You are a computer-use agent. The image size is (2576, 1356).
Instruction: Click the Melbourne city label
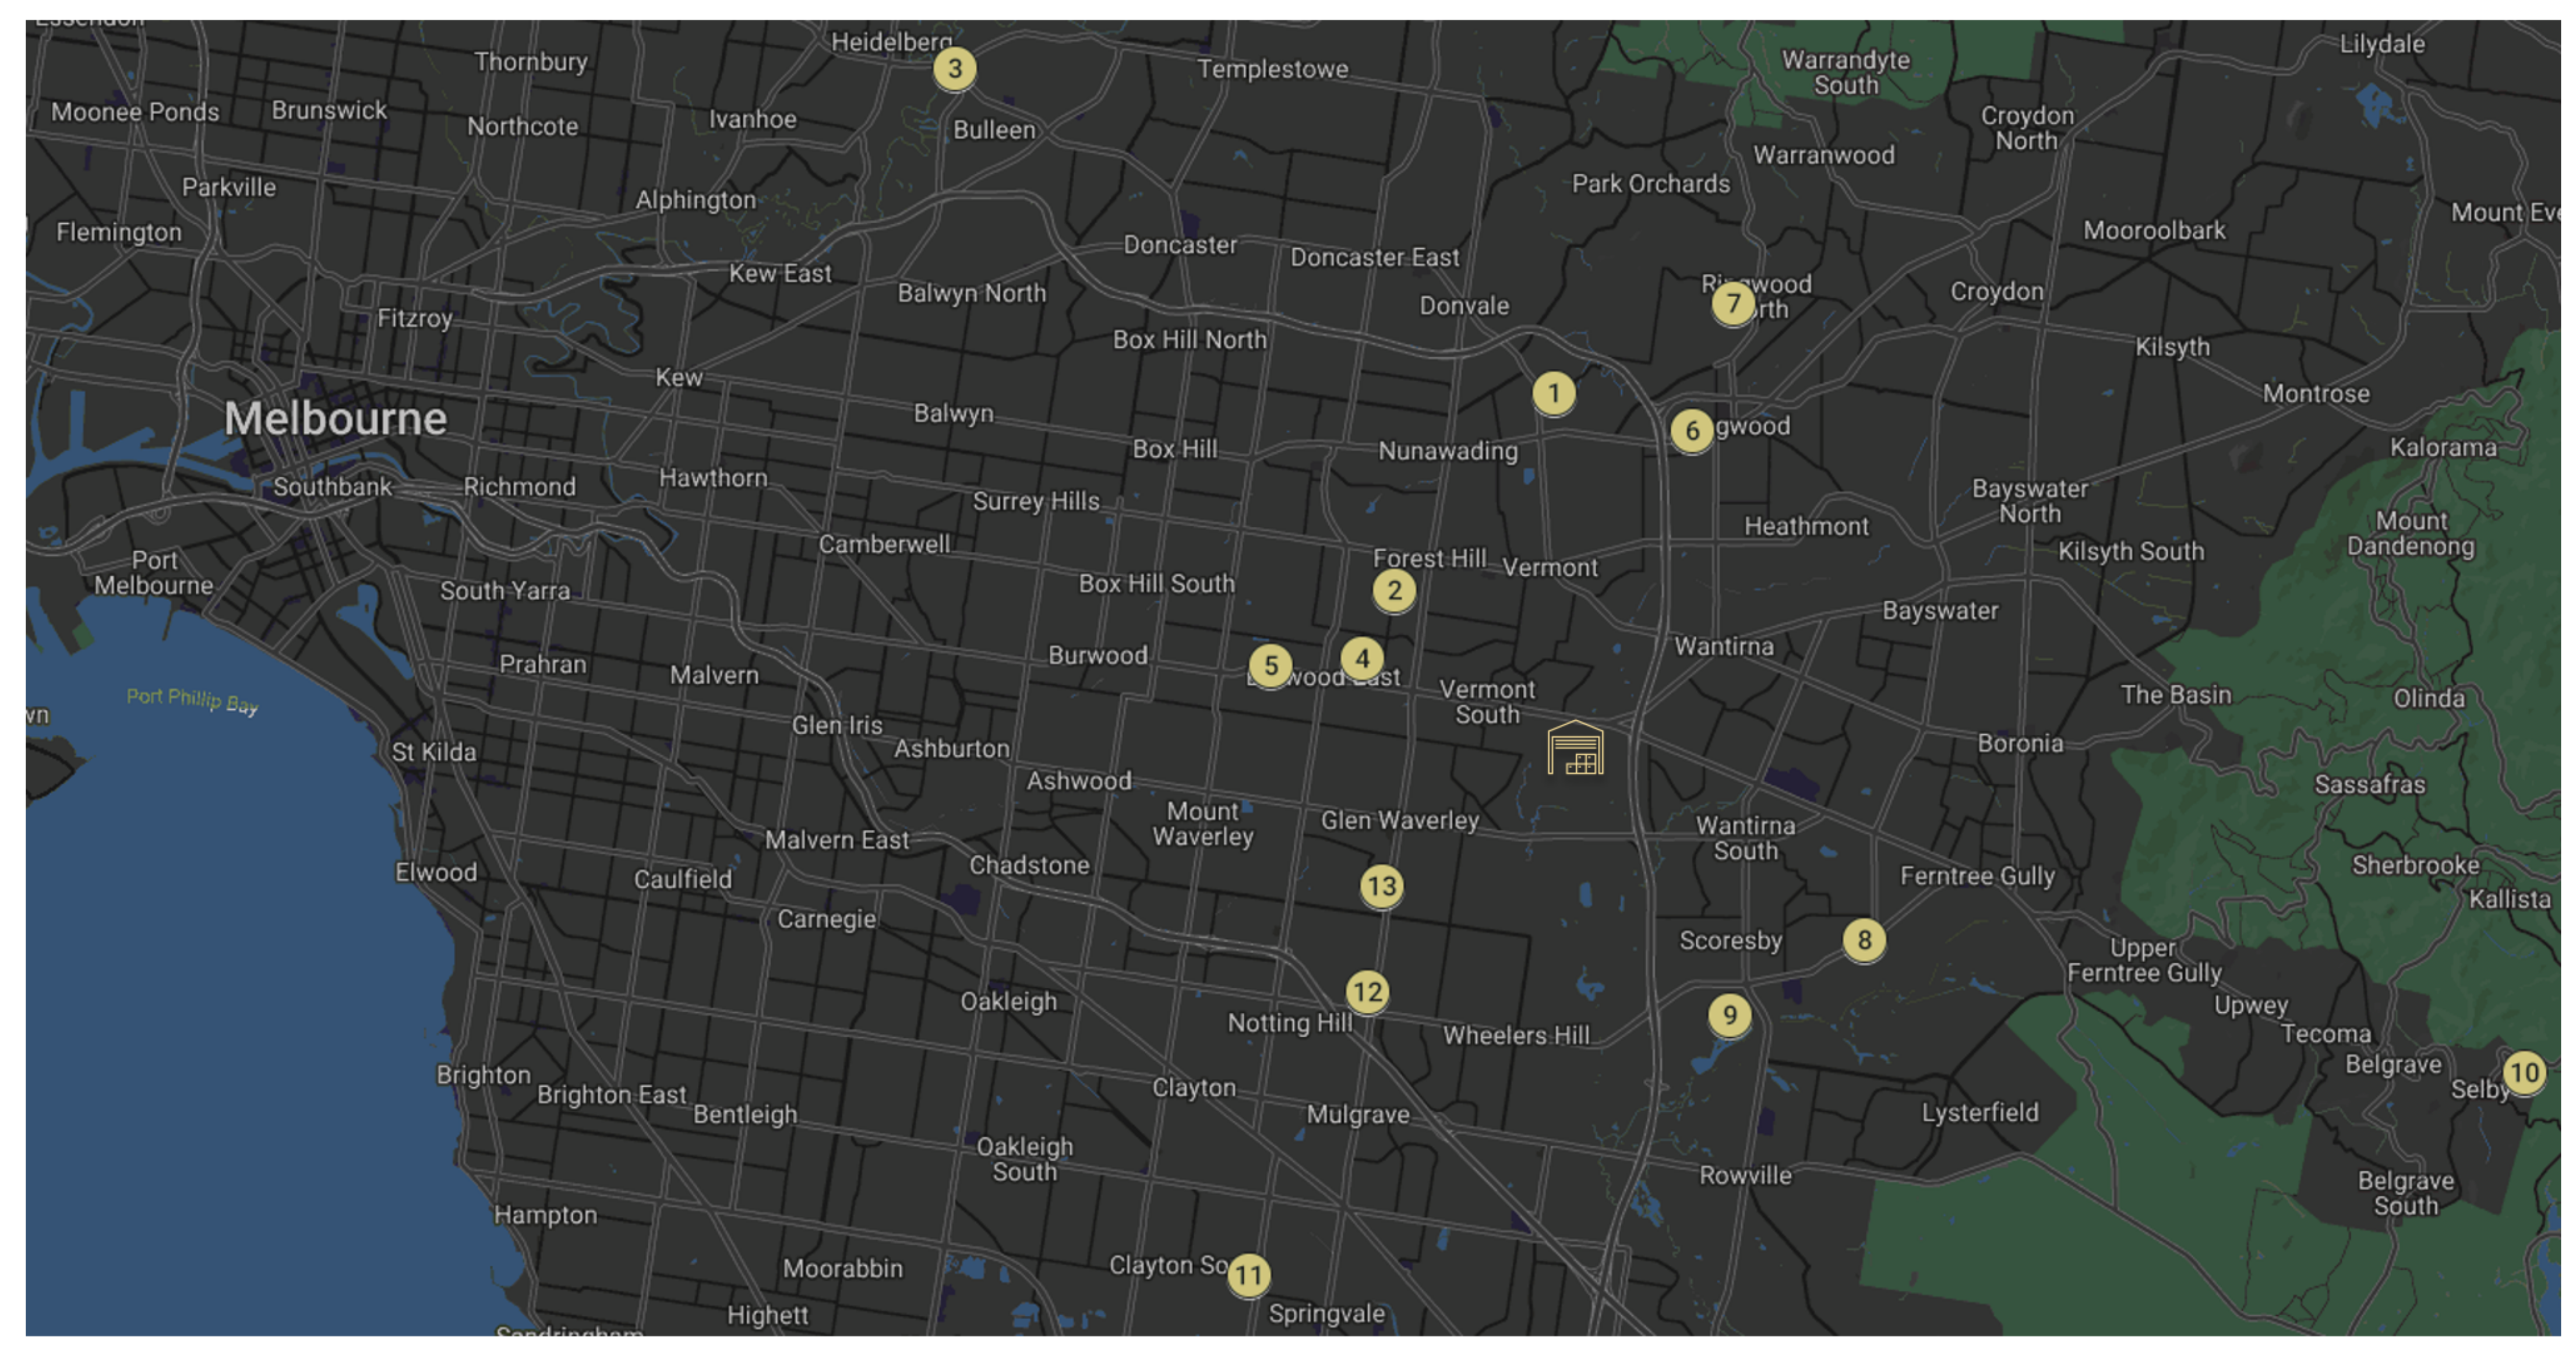tap(335, 418)
